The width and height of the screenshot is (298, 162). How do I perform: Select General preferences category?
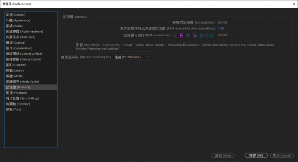pos(31,15)
